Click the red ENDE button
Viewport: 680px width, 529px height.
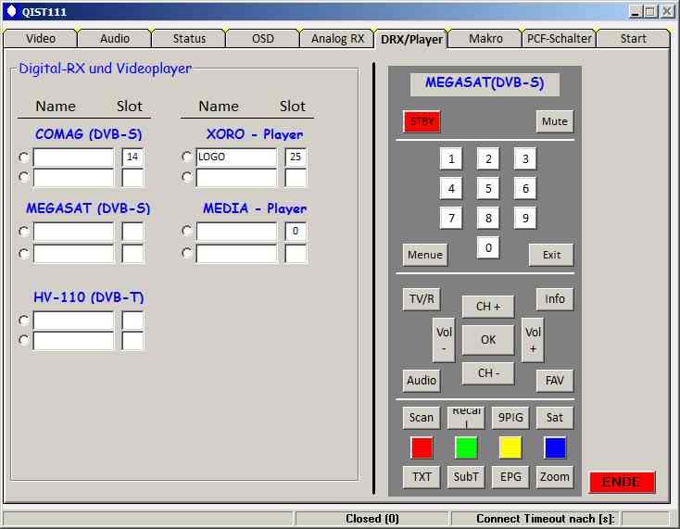(621, 482)
